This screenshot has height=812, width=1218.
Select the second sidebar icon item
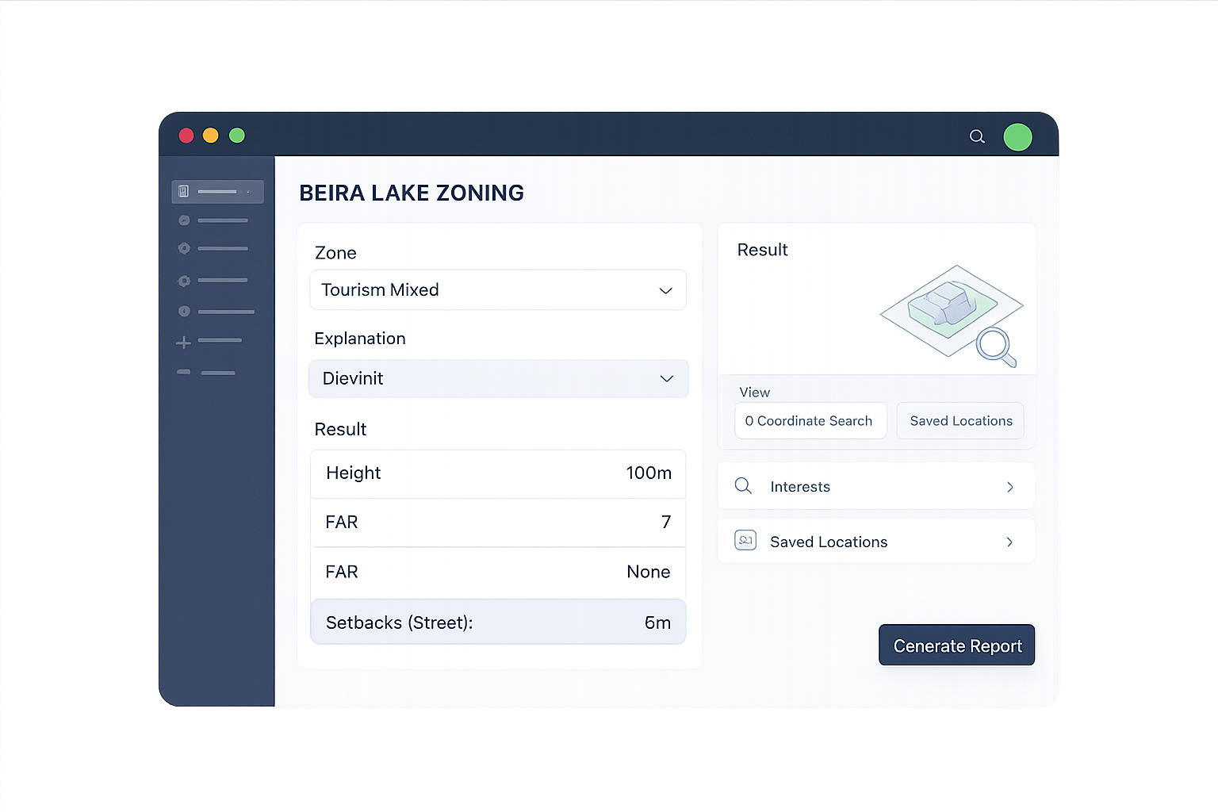pyautogui.click(x=213, y=220)
